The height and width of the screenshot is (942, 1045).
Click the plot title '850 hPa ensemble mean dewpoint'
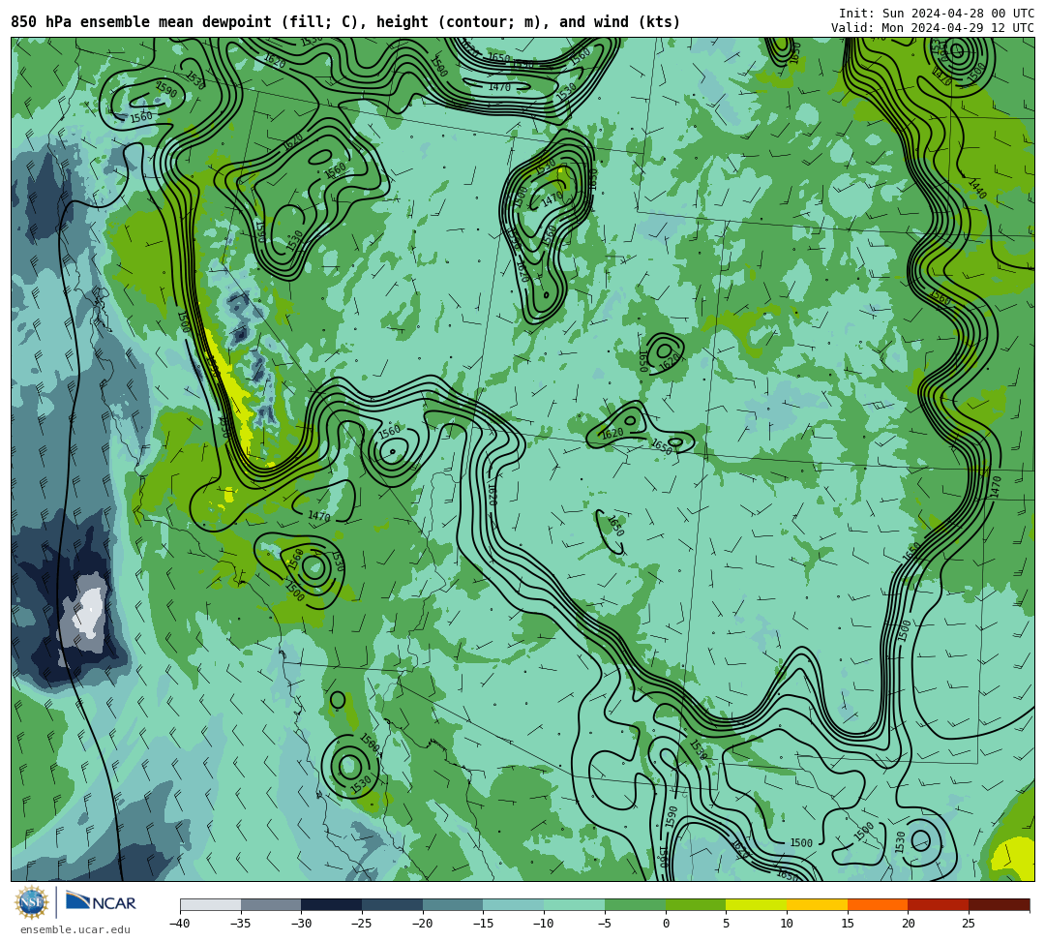pyautogui.click(x=141, y=22)
